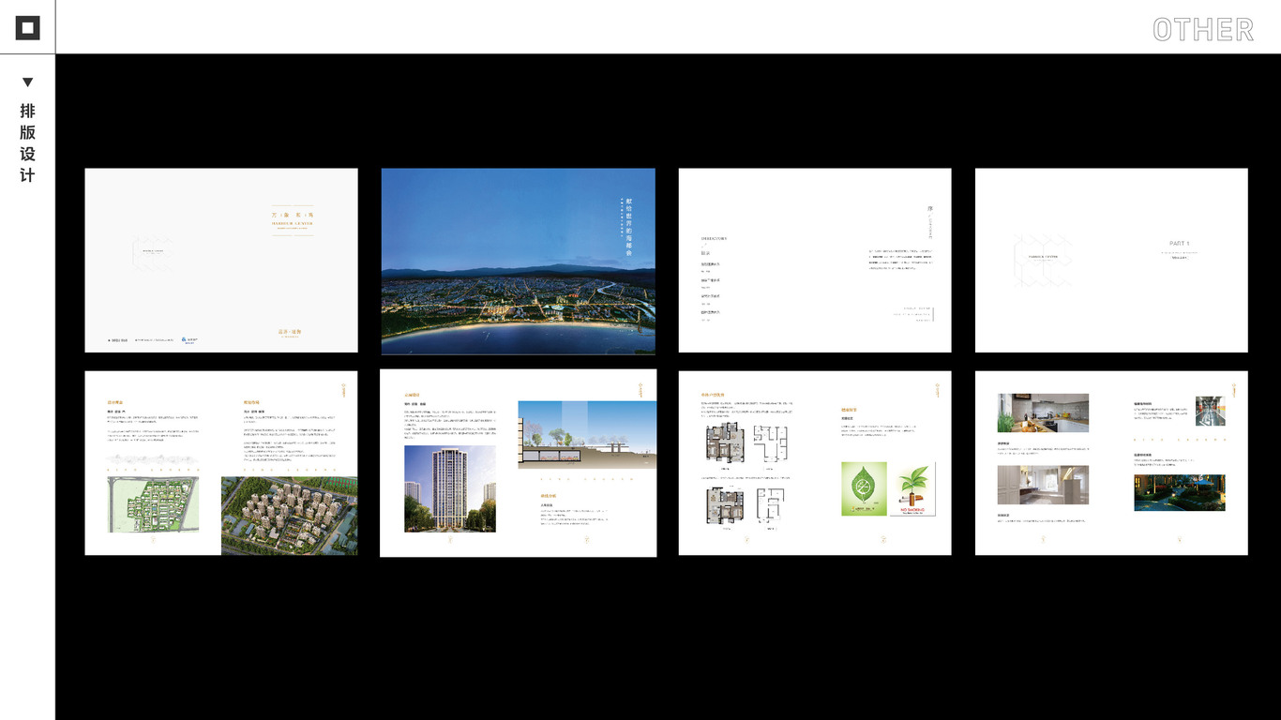
Task: Select the green leaf logo image
Action: point(864,488)
